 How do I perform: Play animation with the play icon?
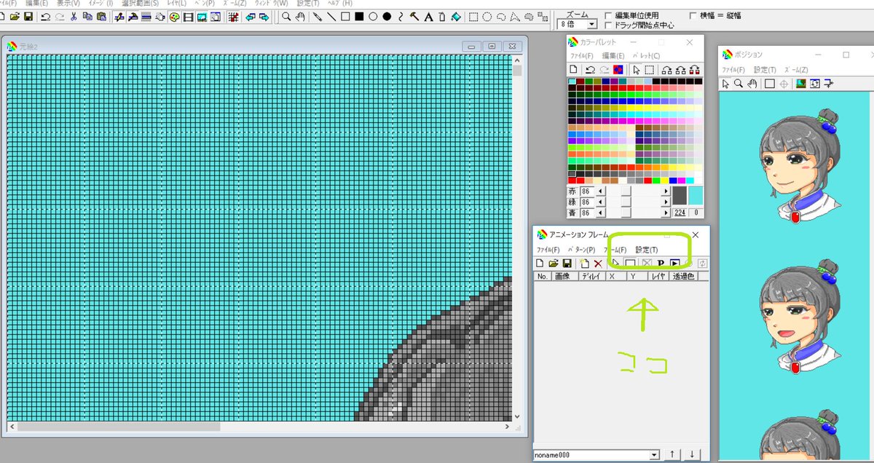click(675, 263)
